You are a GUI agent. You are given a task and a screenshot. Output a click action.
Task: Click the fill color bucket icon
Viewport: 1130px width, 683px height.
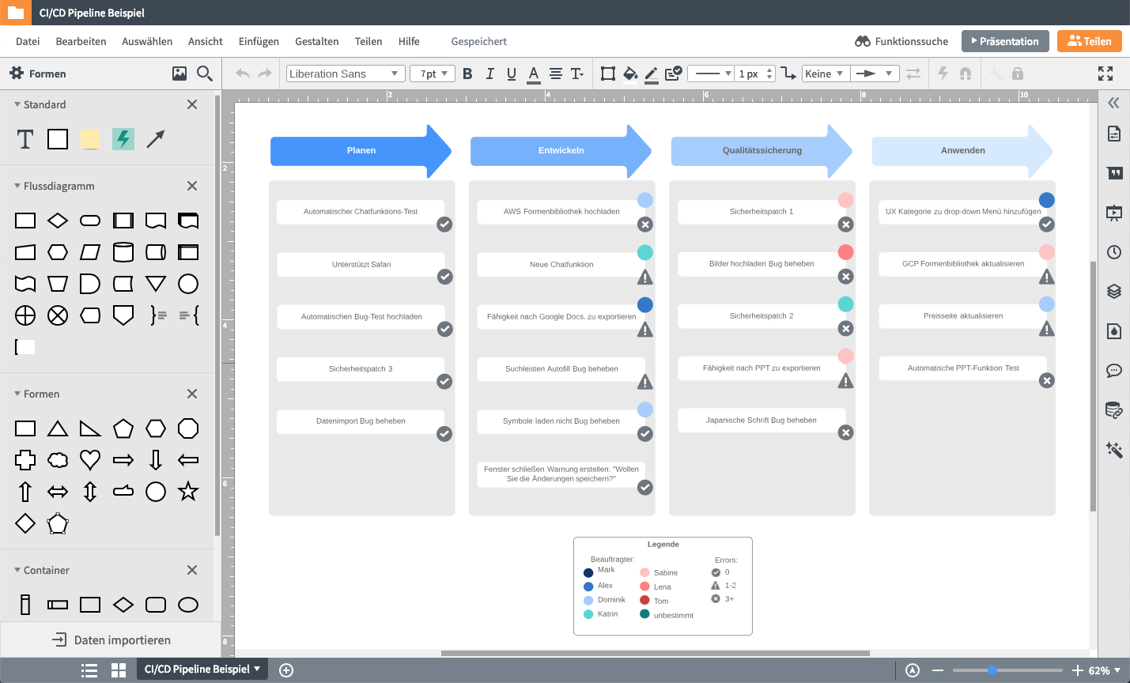coord(629,74)
